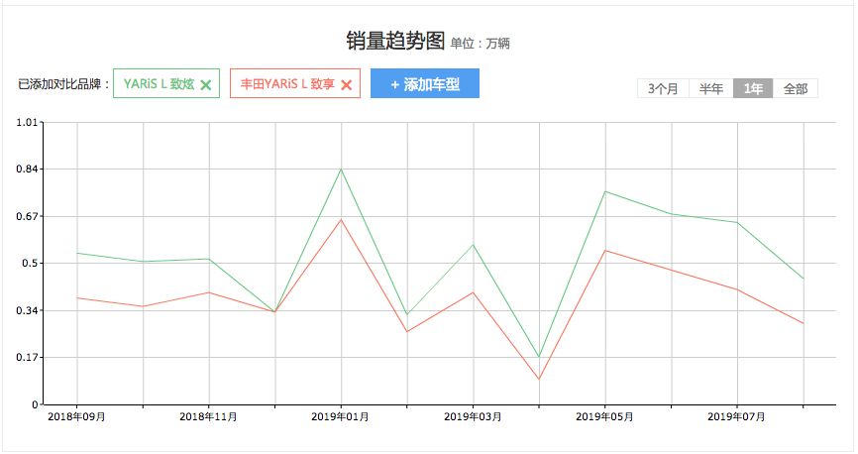858x454 pixels.
Task: Click the y-axis value 0.5
Action: click(x=30, y=264)
